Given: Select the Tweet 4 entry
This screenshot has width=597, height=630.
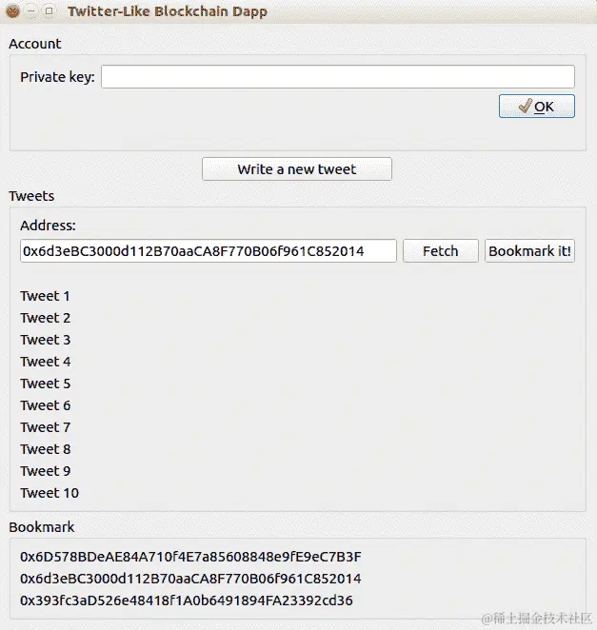Looking at the screenshot, I should point(46,362).
